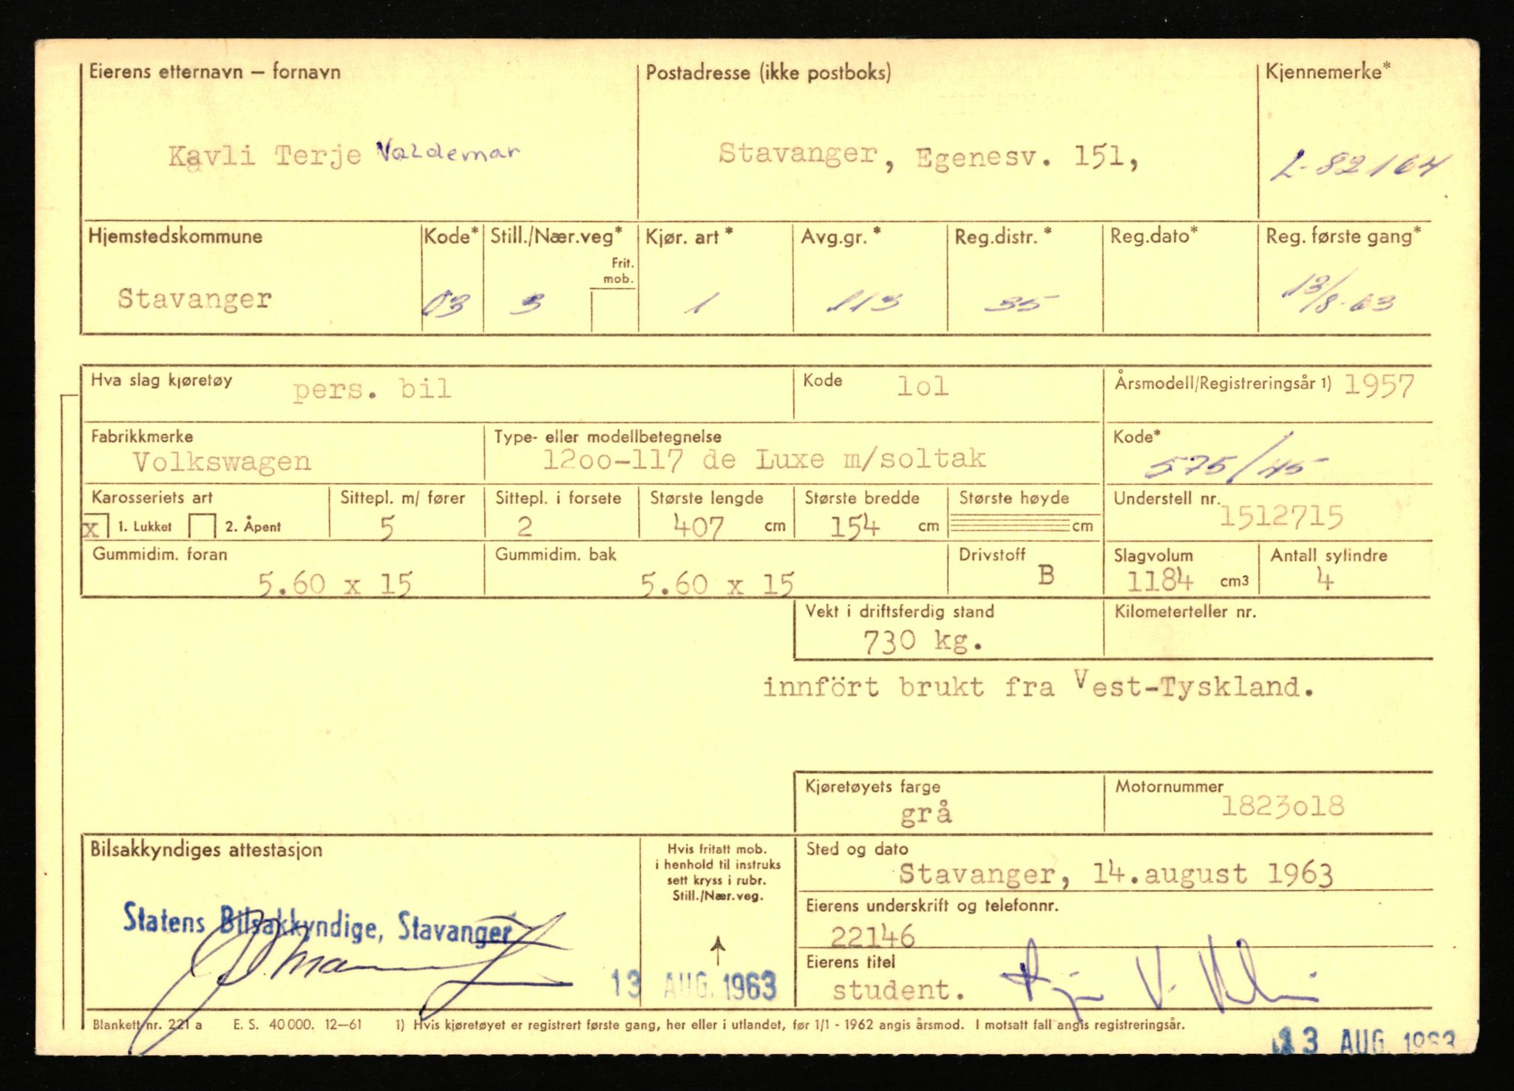
Task: Click the handwritten Avg.gr. value '113'
Action: point(863,302)
